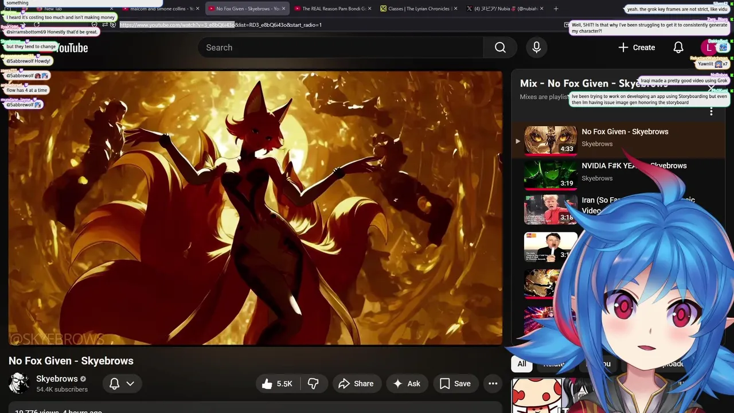Save the video to a playlist

455,384
